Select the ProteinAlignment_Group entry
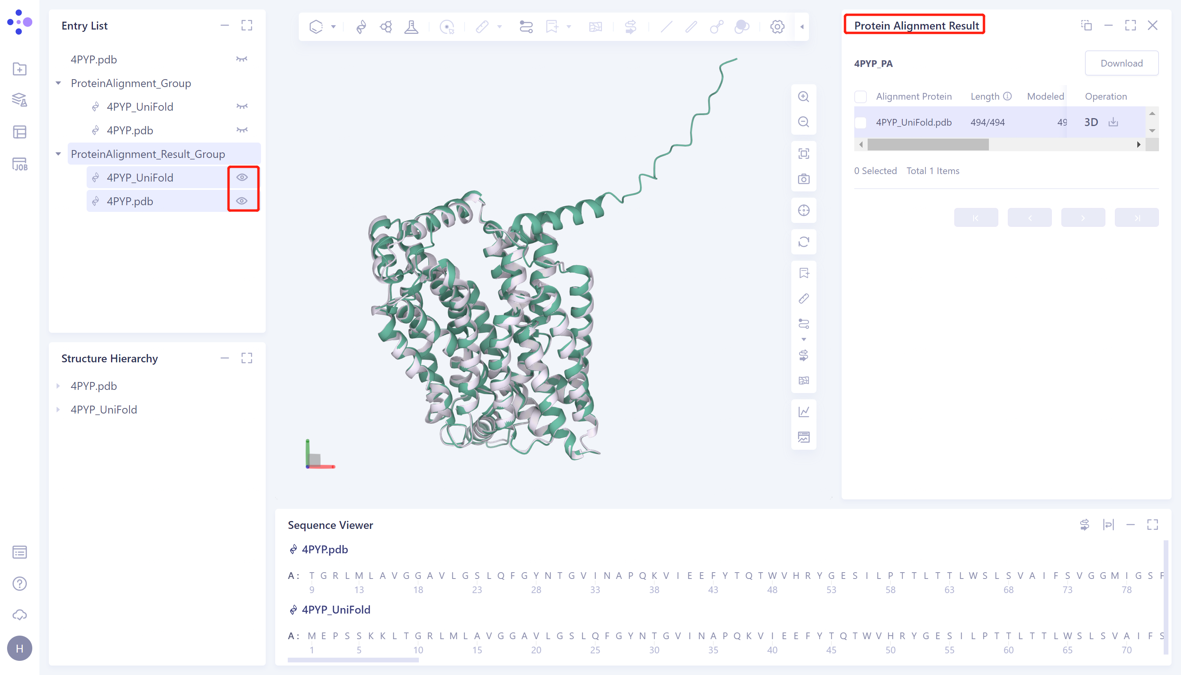The height and width of the screenshot is (675, 1181). pyautogui.click(x=131, y=83)
